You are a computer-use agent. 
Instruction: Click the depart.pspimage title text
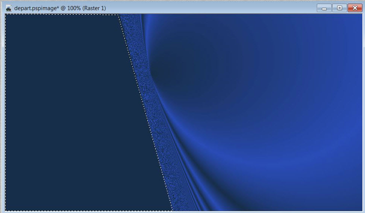[60, 8]
